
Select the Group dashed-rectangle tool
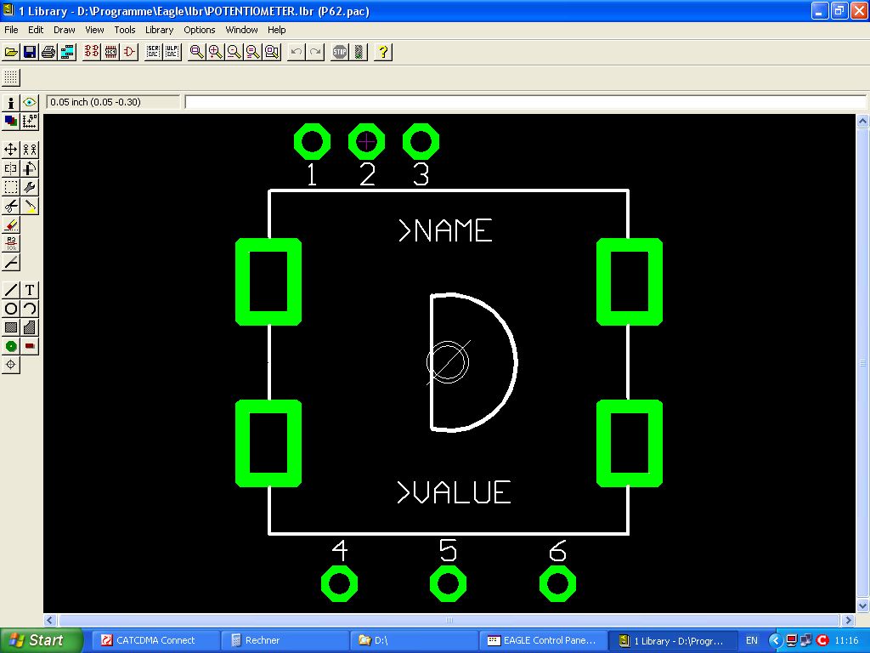coord(10,186)
